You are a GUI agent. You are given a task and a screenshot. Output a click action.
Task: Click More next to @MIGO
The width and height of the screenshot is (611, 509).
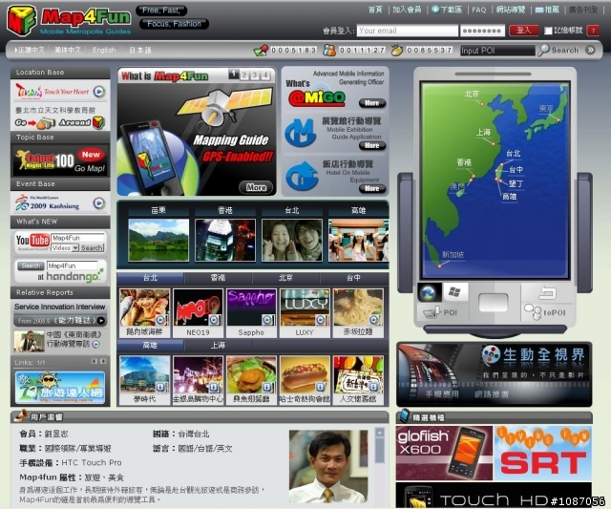(x=372, y=103)
